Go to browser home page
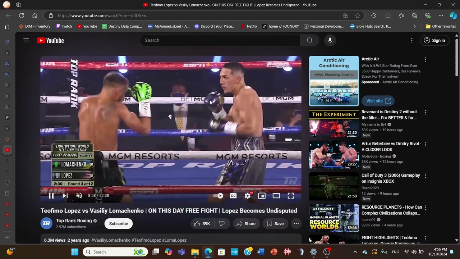This screenshot has height=259, width=460. coord(34,15)
